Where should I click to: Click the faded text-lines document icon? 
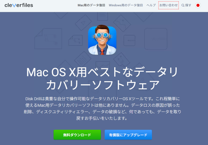tap(82, 60)
